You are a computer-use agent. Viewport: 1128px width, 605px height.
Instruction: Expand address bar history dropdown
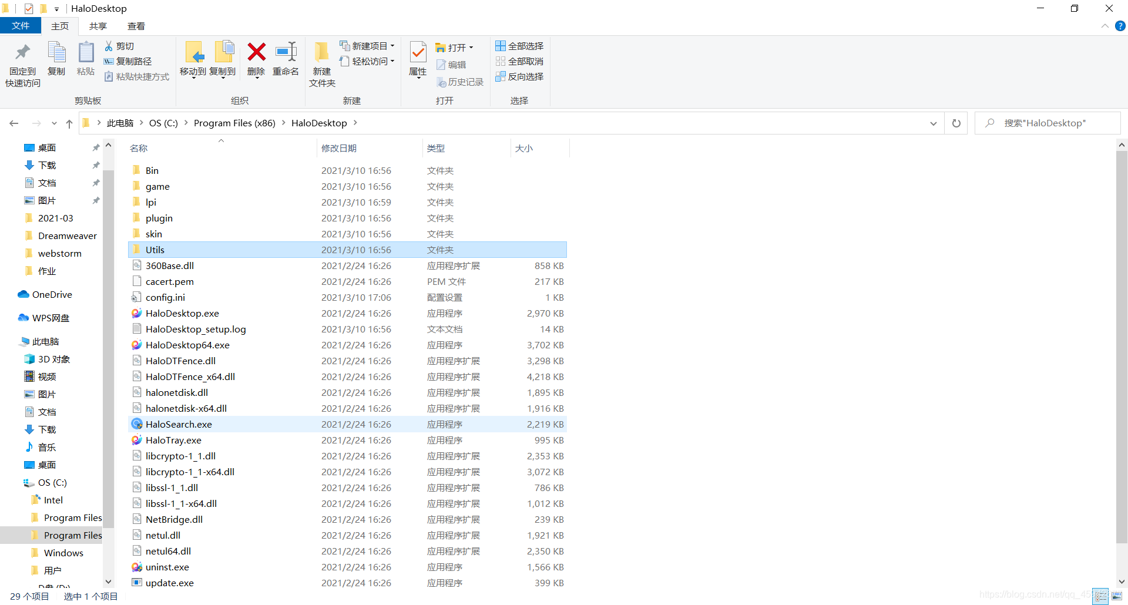(x=933, y=123)
